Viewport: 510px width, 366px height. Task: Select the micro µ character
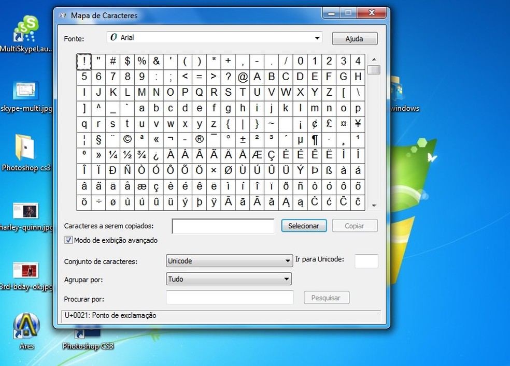[x=300, y=140]
